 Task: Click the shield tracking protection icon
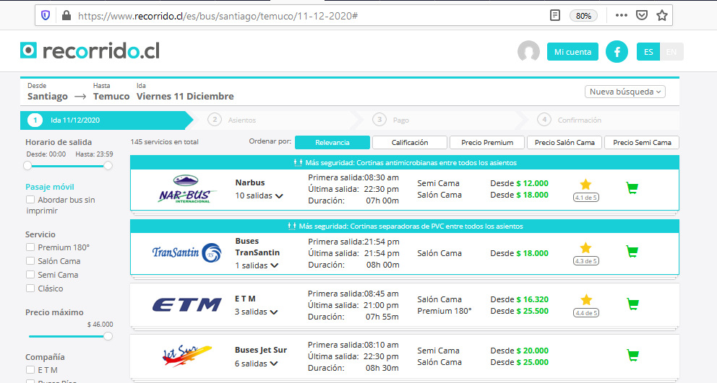[46, 16]
